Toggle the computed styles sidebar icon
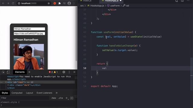The image size is (193, 108). point(72,98)
